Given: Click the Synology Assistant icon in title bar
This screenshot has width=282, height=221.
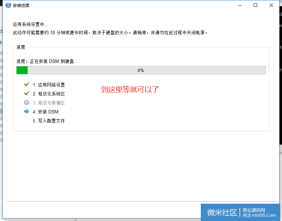Looking at the screenshot, I should [x=8, y=5].
